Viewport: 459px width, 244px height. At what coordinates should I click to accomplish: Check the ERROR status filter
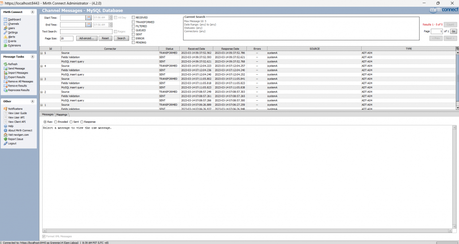point(134,39)
